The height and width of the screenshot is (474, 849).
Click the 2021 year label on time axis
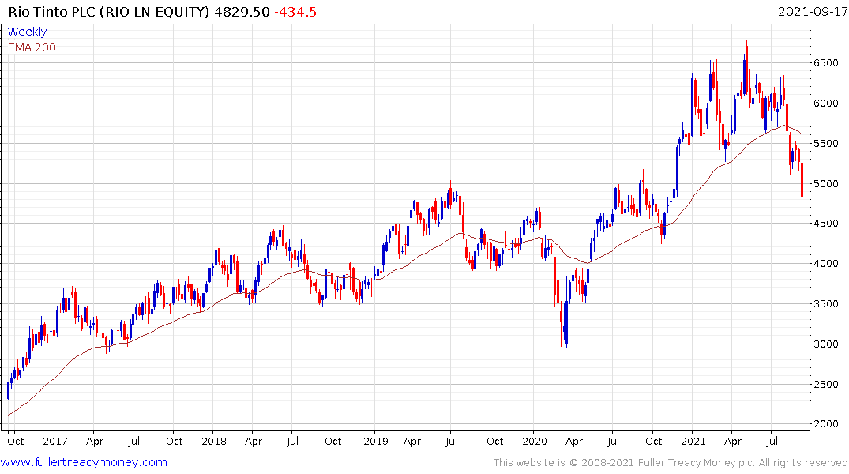(693, 441)
